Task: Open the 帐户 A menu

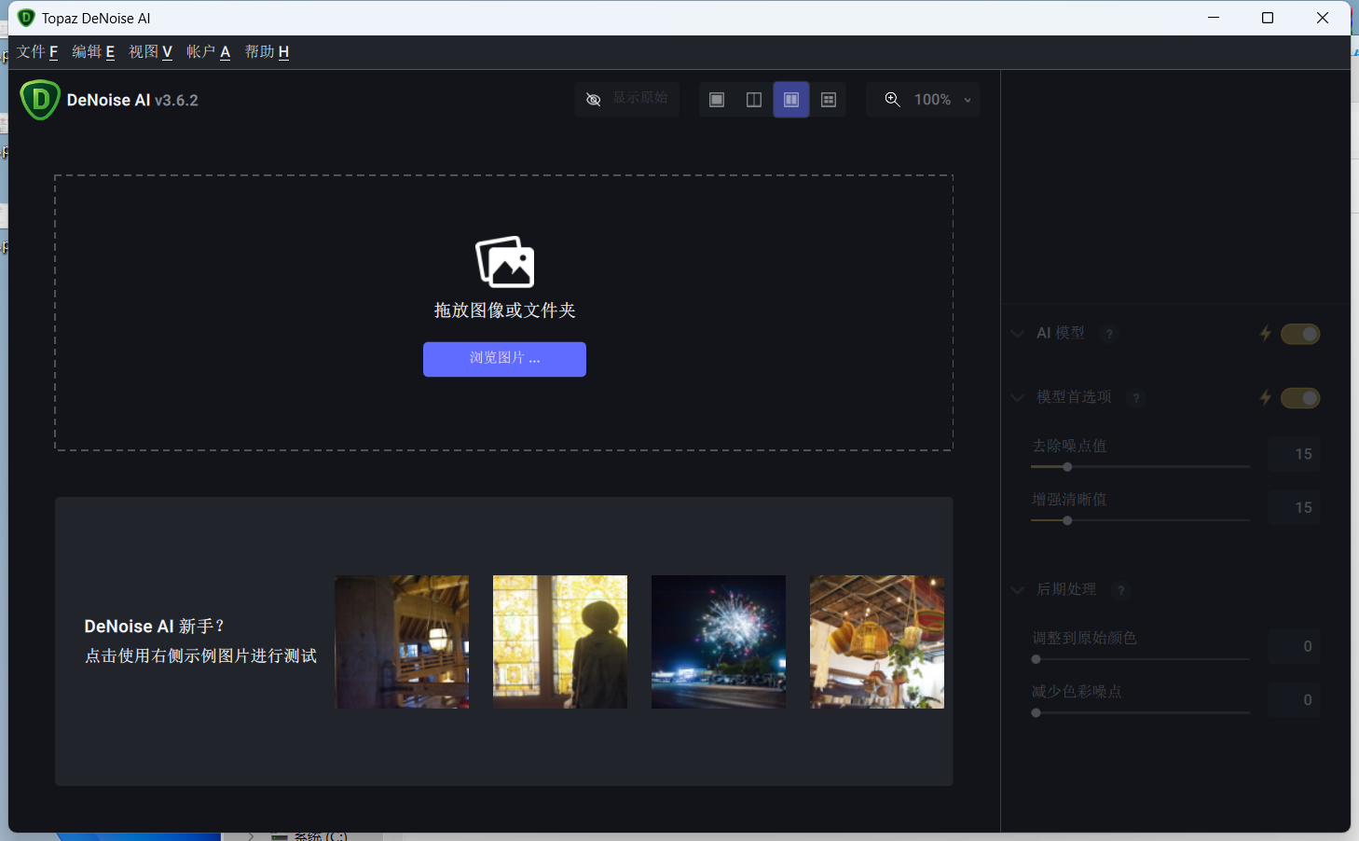Action: tap(208, 52)
